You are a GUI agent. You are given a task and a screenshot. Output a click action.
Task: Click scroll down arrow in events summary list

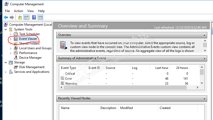point(202,83)
